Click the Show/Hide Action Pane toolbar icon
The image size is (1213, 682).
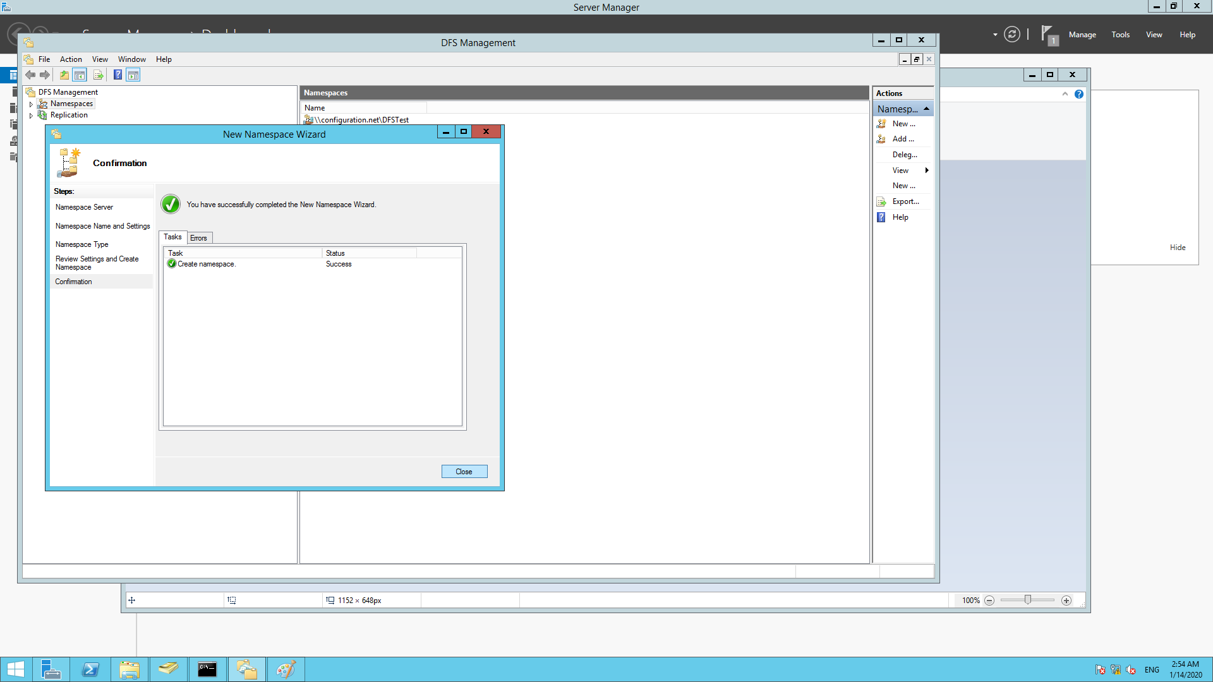133,75
